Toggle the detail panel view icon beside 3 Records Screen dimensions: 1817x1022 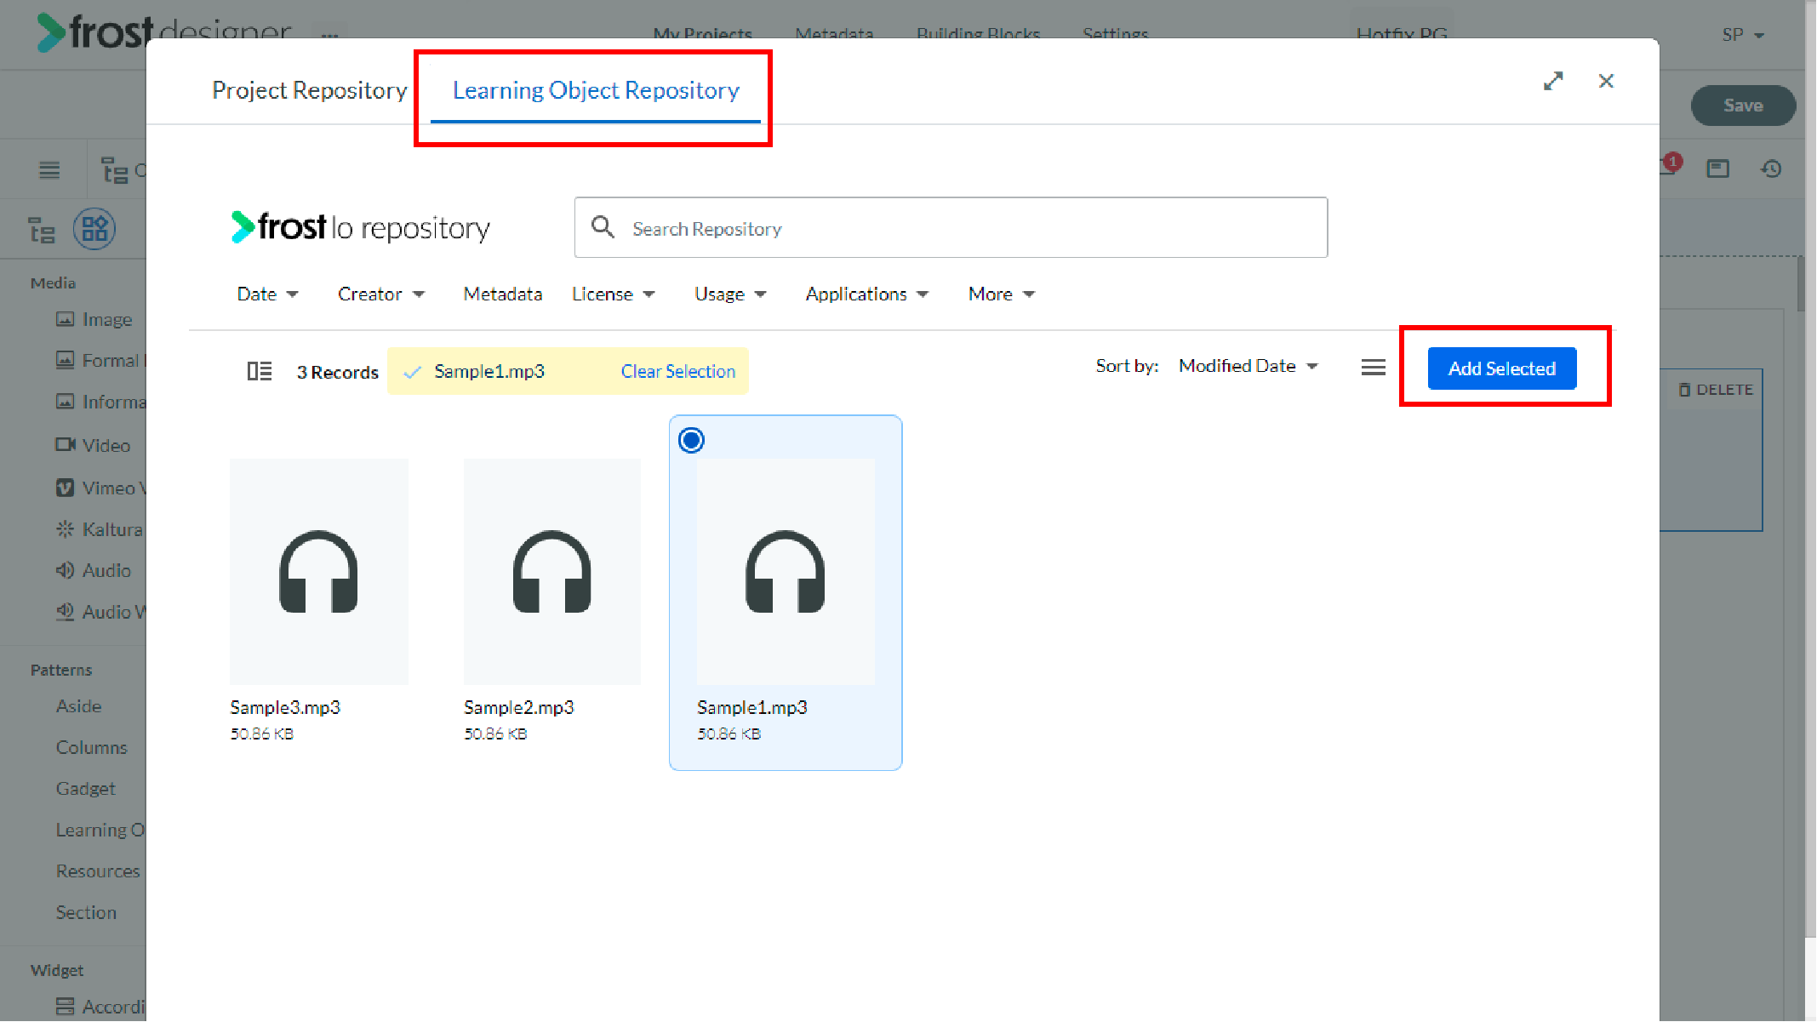259,371
